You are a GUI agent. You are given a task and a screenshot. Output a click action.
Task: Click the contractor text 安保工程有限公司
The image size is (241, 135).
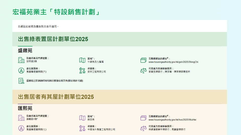[97, 72]
